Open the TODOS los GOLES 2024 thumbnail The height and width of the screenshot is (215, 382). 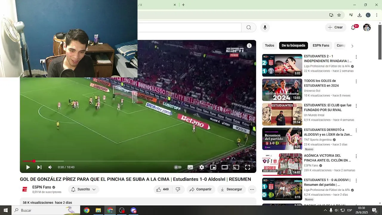[282, 90]
